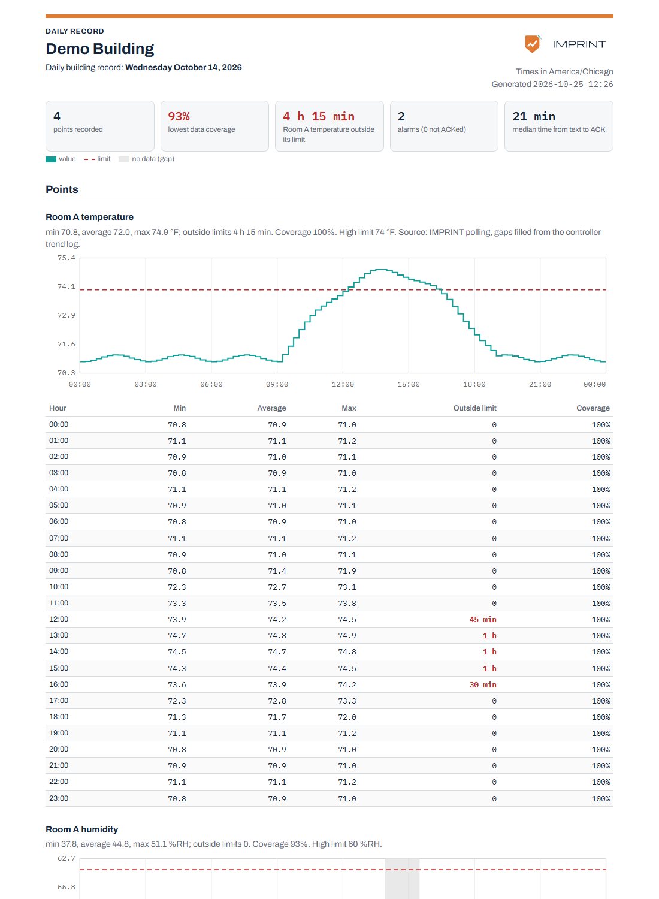
Task: Click the humidity summary description line
Action: pos(213,844)
